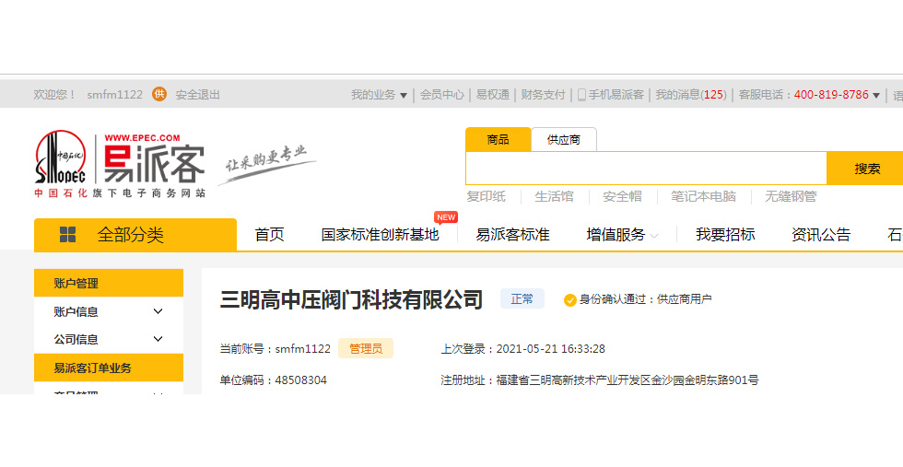Open the 全部分类 category menu

click(135, 234)
